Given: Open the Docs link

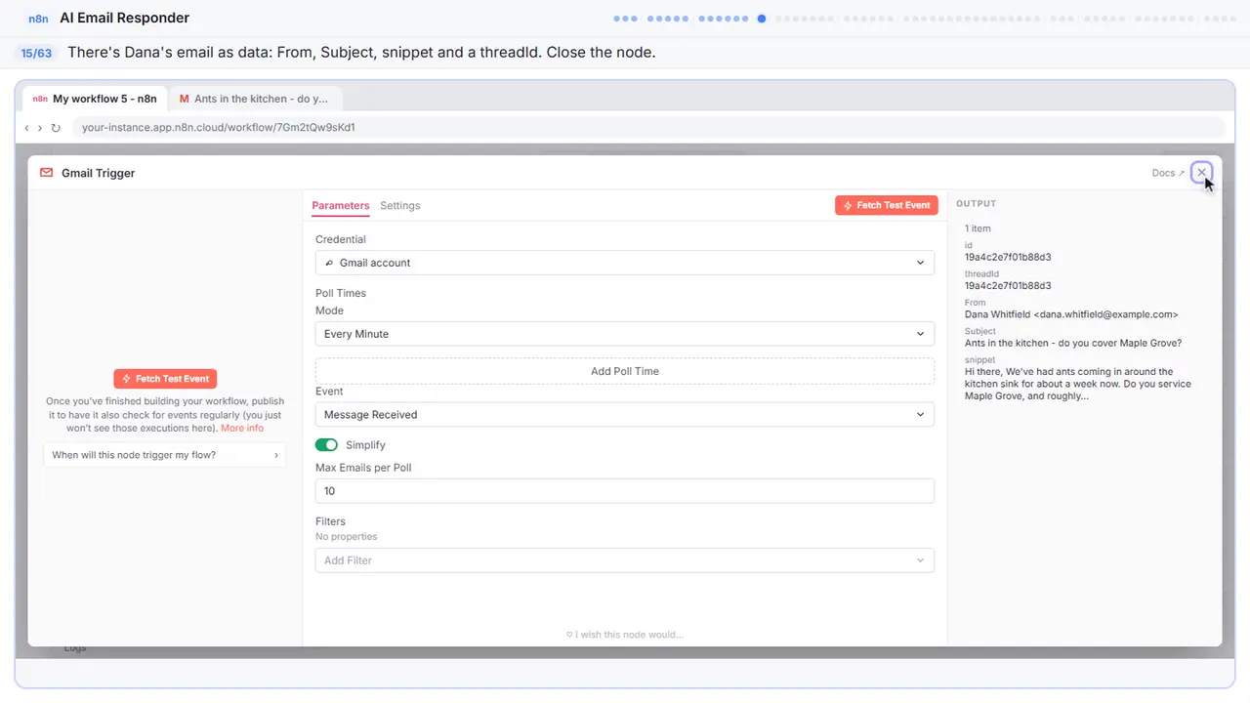Looking at the screenshot, I should point(1168,173).
